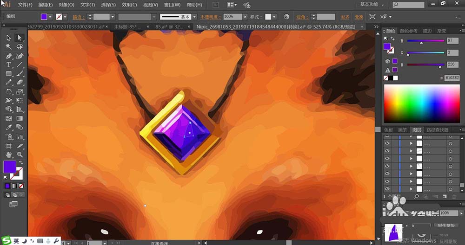This screenshot has width=465, height=245.
Task: Expand the bottom layer row's disclosure triangle
Action: (x=411, y=189)
